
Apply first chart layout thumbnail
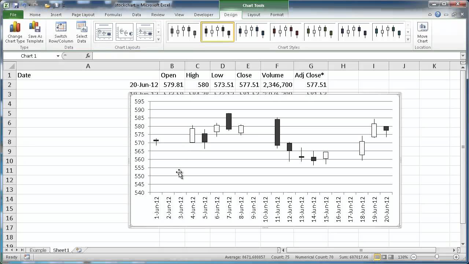click(x=104, y=32)
